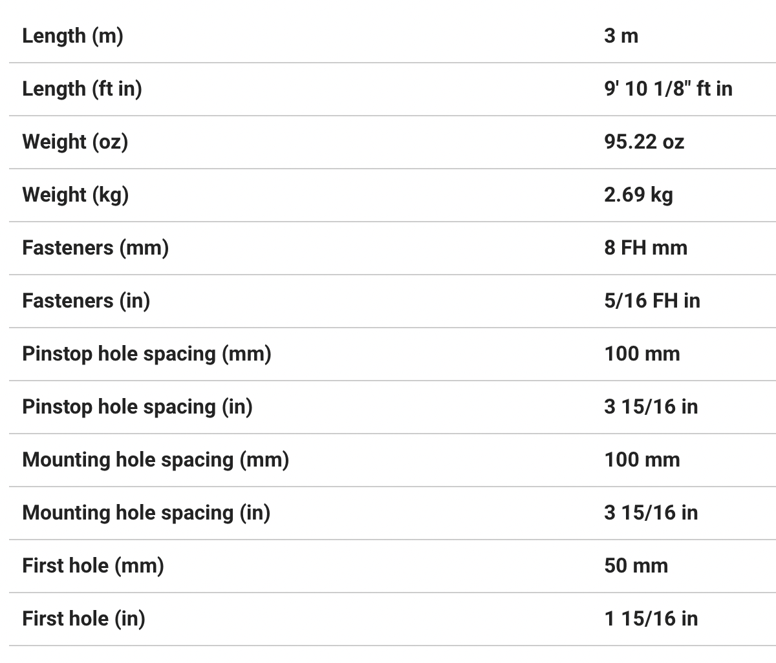This screenshot has width=776, height=663.
Task: Select the "8 FH mm" fastener value
Action: pyautogui.click(x=646, y=247)
